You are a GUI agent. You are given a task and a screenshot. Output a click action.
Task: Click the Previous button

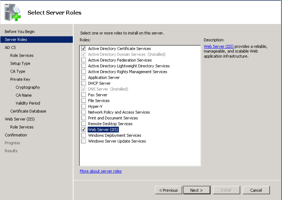(x=169, y=190)
